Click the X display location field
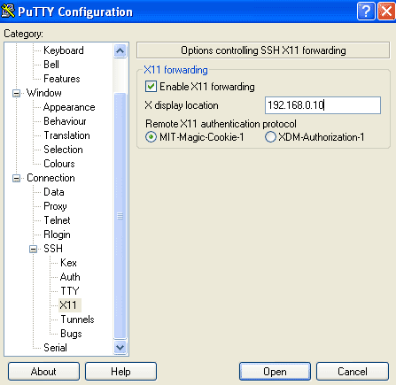This screenshot has height=385, width=396. point(322,105)
